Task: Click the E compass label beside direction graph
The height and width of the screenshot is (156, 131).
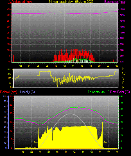Action: (x=123, y=83)
